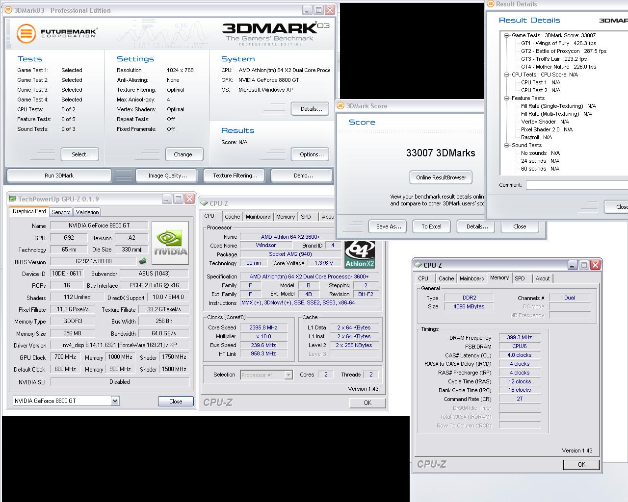Collapse the Sound Tests tree node
This screenshot has height=502, width=628.
pos(507,145)
